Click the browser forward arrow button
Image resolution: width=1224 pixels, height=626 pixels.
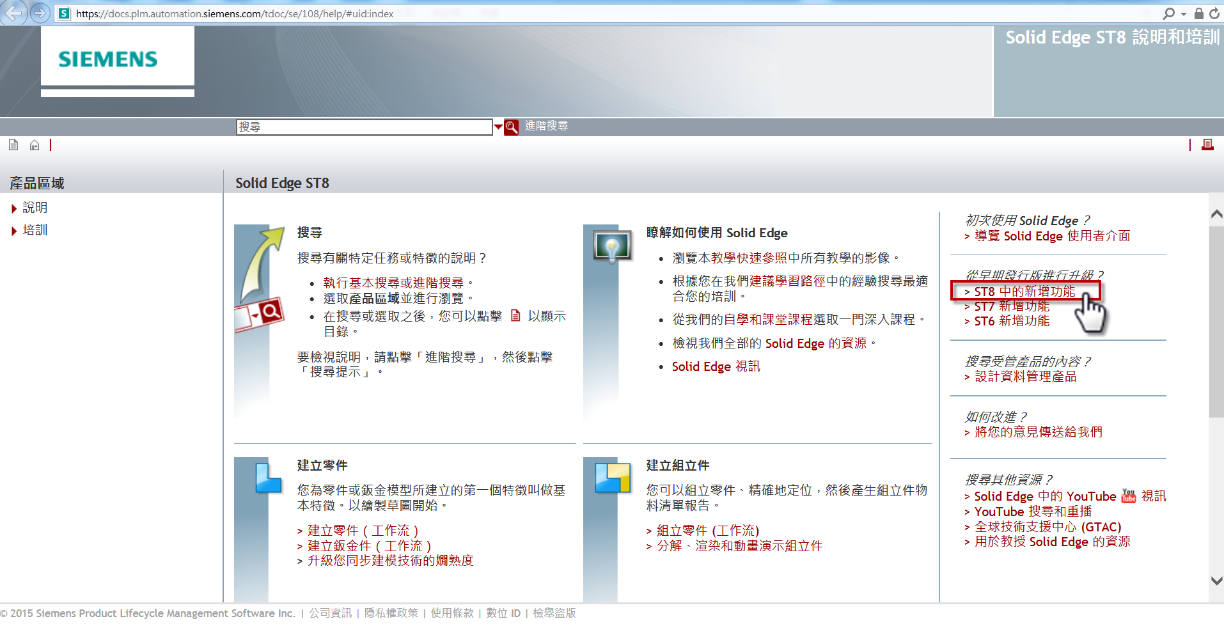click(40, 13)
